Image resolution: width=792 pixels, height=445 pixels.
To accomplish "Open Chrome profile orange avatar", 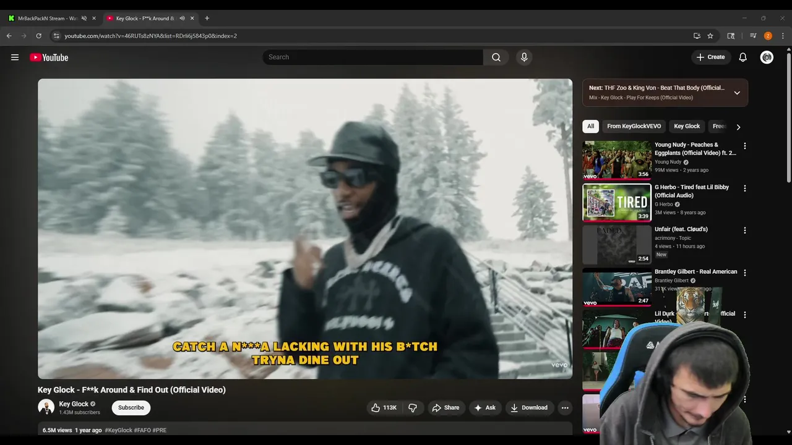I will [x=768, y=36].
